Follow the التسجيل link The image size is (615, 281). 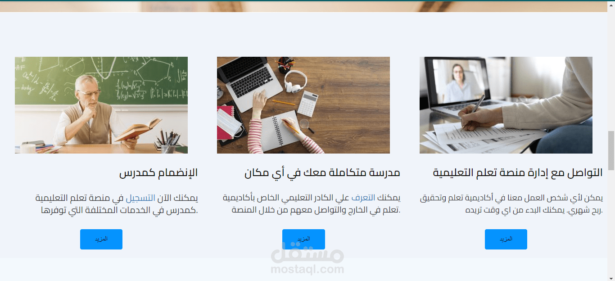click(x=140, y=198)
